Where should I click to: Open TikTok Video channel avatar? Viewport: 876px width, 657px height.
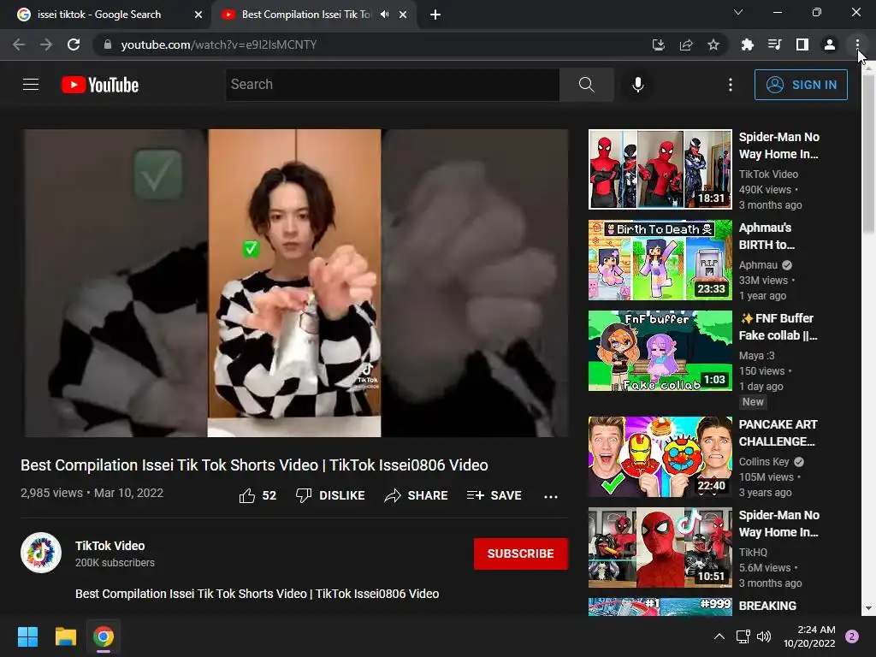[x=41, y=553]
